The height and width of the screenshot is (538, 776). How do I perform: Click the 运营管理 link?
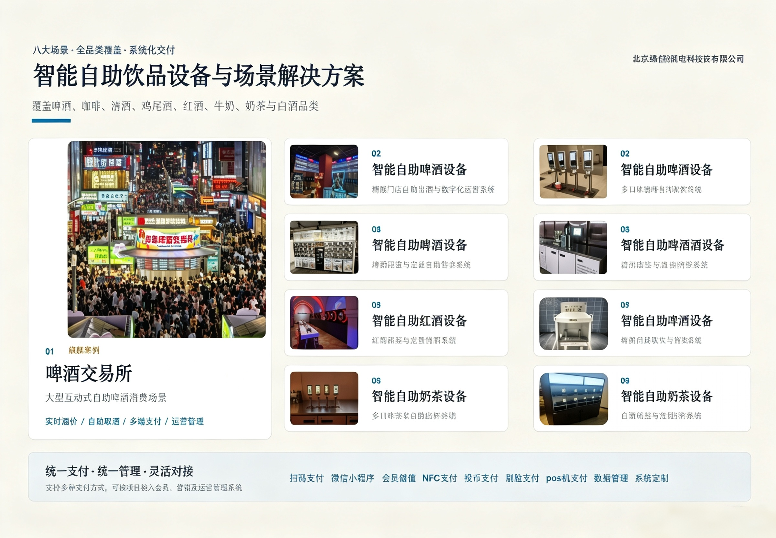(x=188, y=421)
